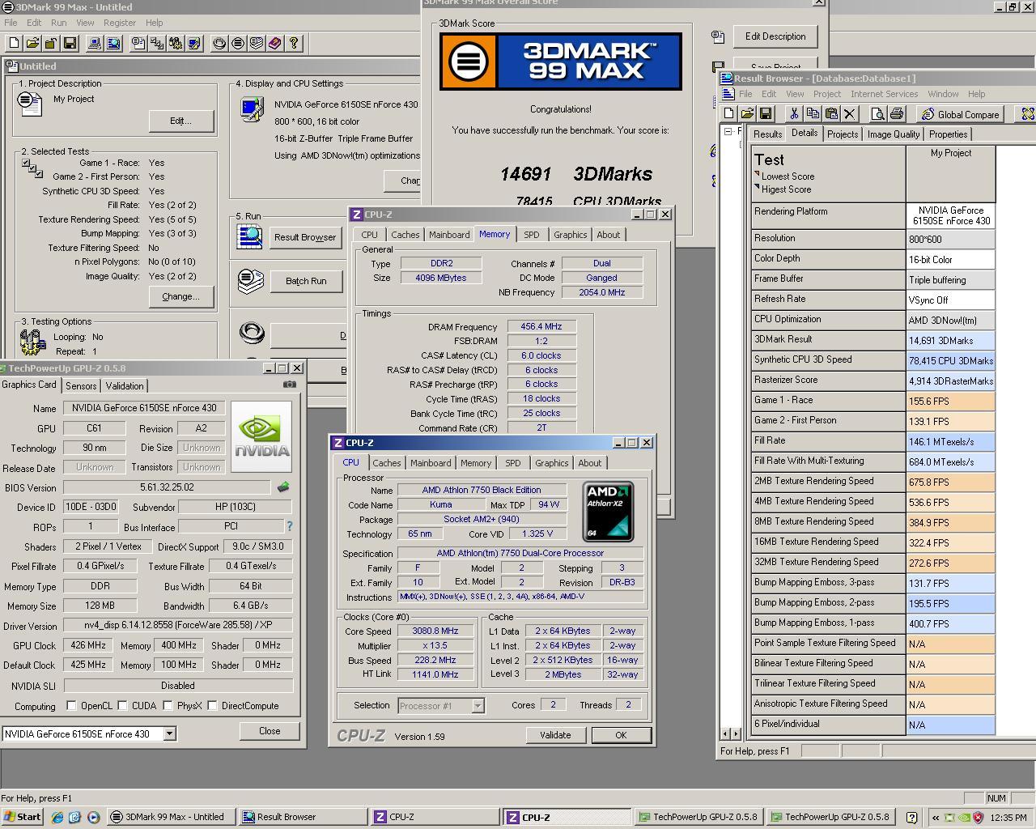The height and width of the screenshot is (829, 1036).
Task: Toggle OpenCL checkbox in GPU-Z
Action: pyautogui.click(x=71, y=705)
